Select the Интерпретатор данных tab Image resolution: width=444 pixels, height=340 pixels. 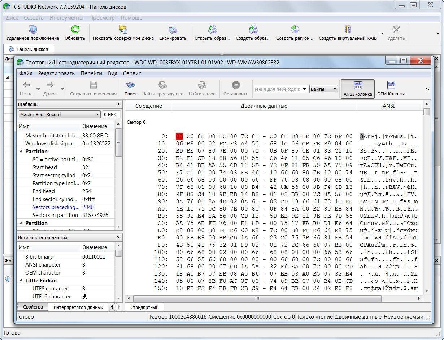click(x=78, y=307)
